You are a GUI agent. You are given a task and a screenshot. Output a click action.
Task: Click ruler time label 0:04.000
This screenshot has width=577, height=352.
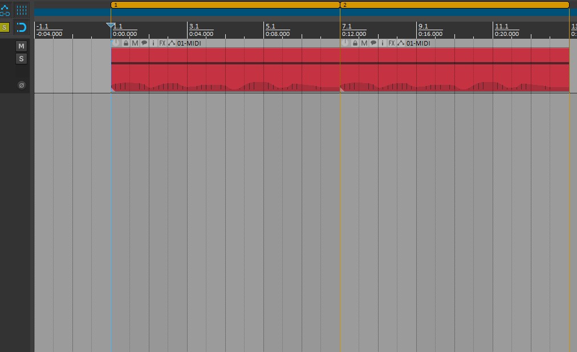pos(201,34)
